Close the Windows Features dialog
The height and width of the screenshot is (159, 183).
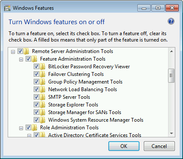point(172,8)
